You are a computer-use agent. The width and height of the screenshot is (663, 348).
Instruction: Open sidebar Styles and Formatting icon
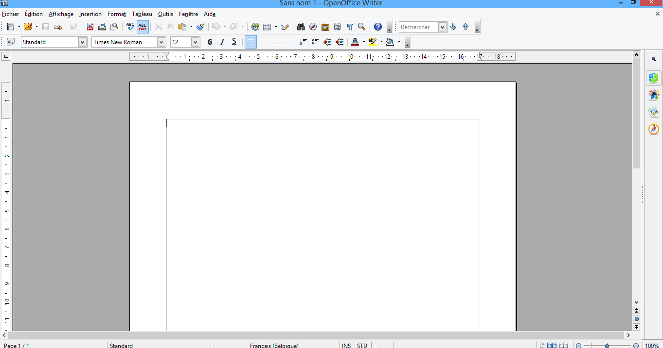pyautogui.click(x=654, y=95)
